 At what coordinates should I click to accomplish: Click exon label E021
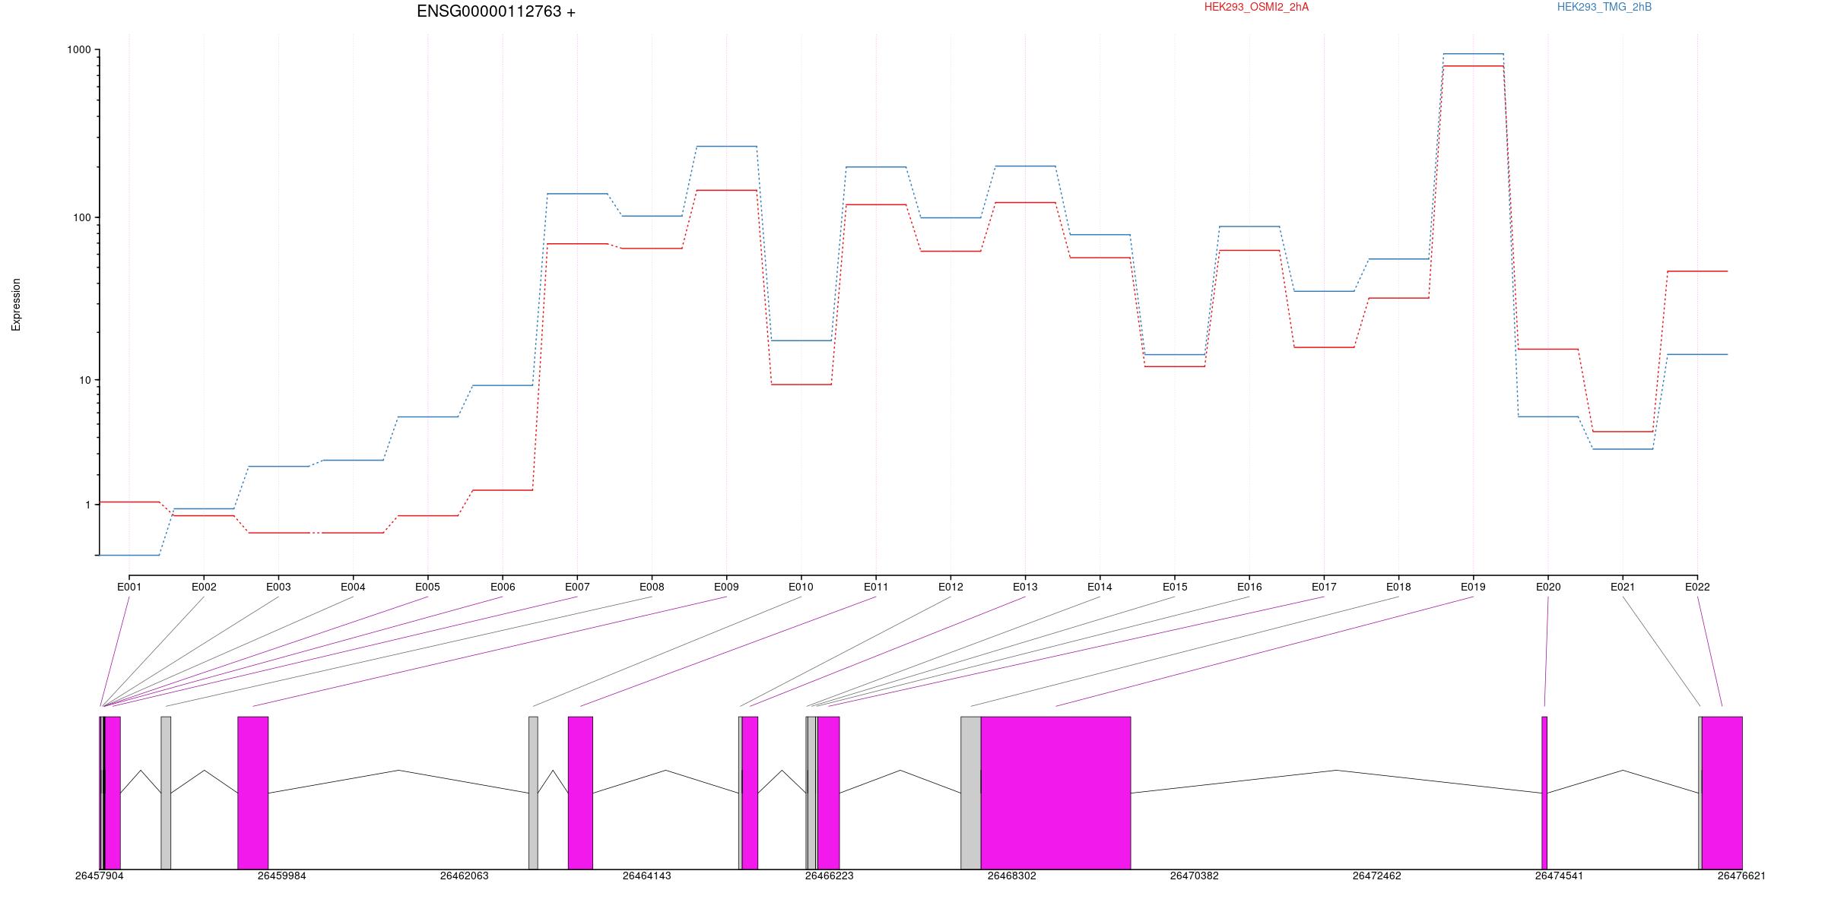point(1623,587)
